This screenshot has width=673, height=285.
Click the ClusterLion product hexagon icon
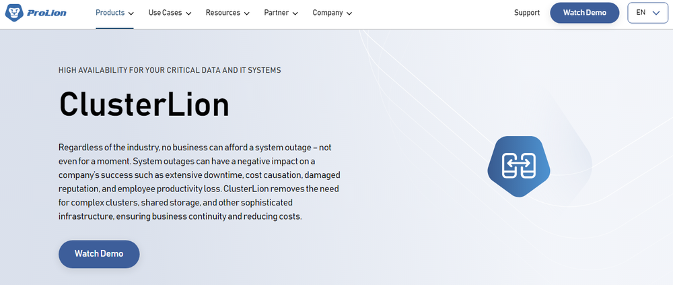click(518, 166)
